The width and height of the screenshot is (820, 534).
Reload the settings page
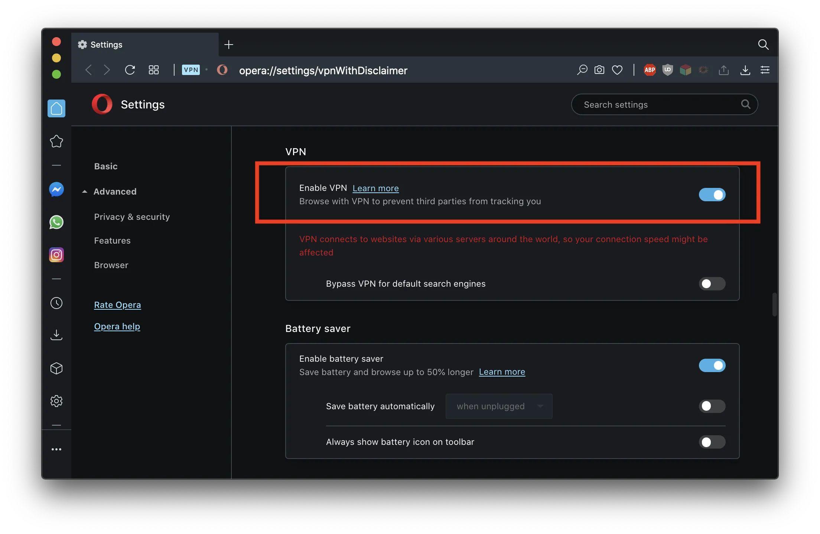pyautogui.click(x=130, y=70)
